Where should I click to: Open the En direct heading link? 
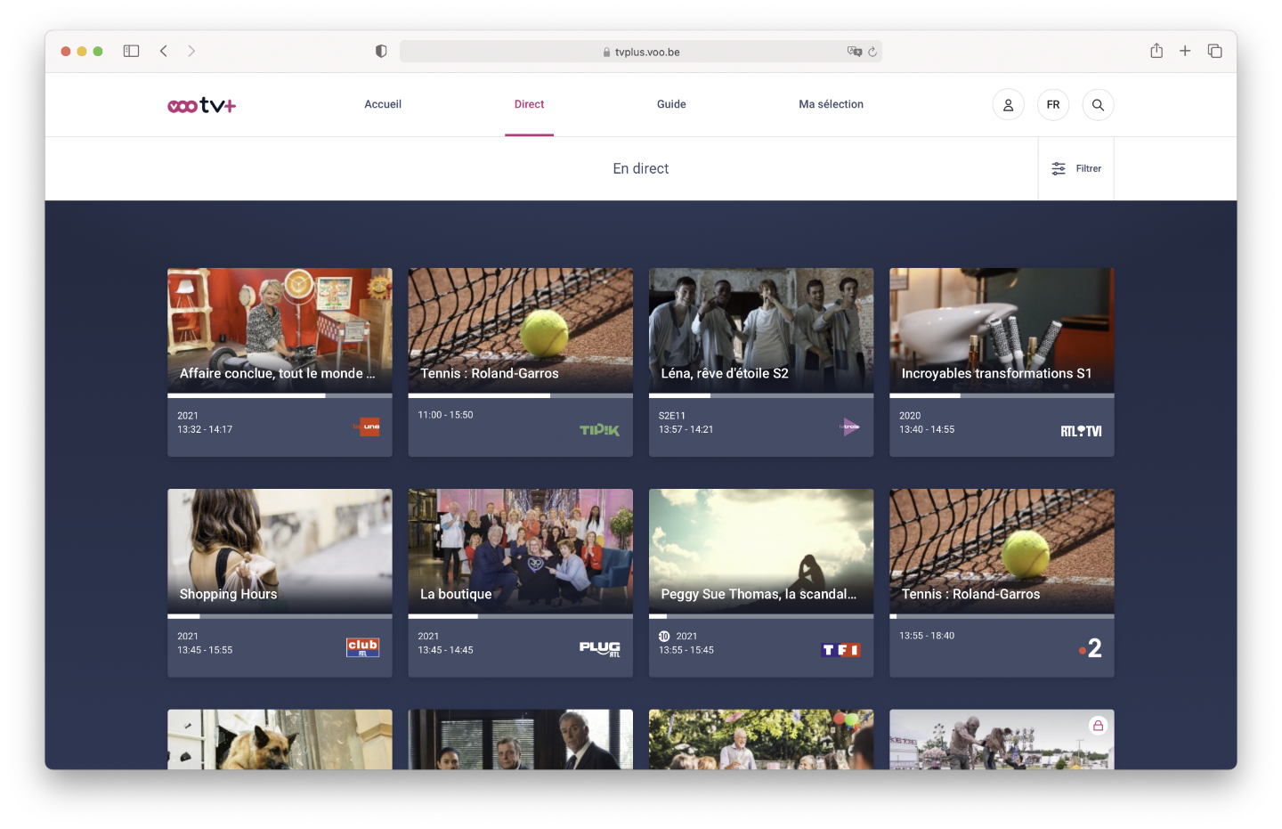coord(640,168)
